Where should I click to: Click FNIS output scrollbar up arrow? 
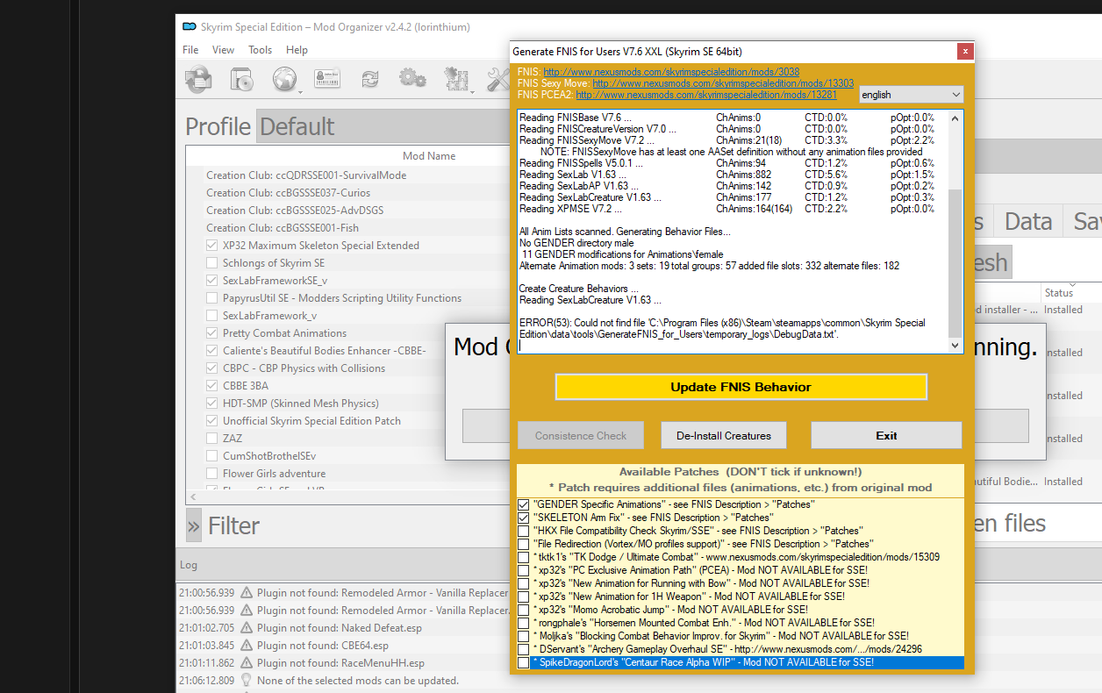[955, 118]
